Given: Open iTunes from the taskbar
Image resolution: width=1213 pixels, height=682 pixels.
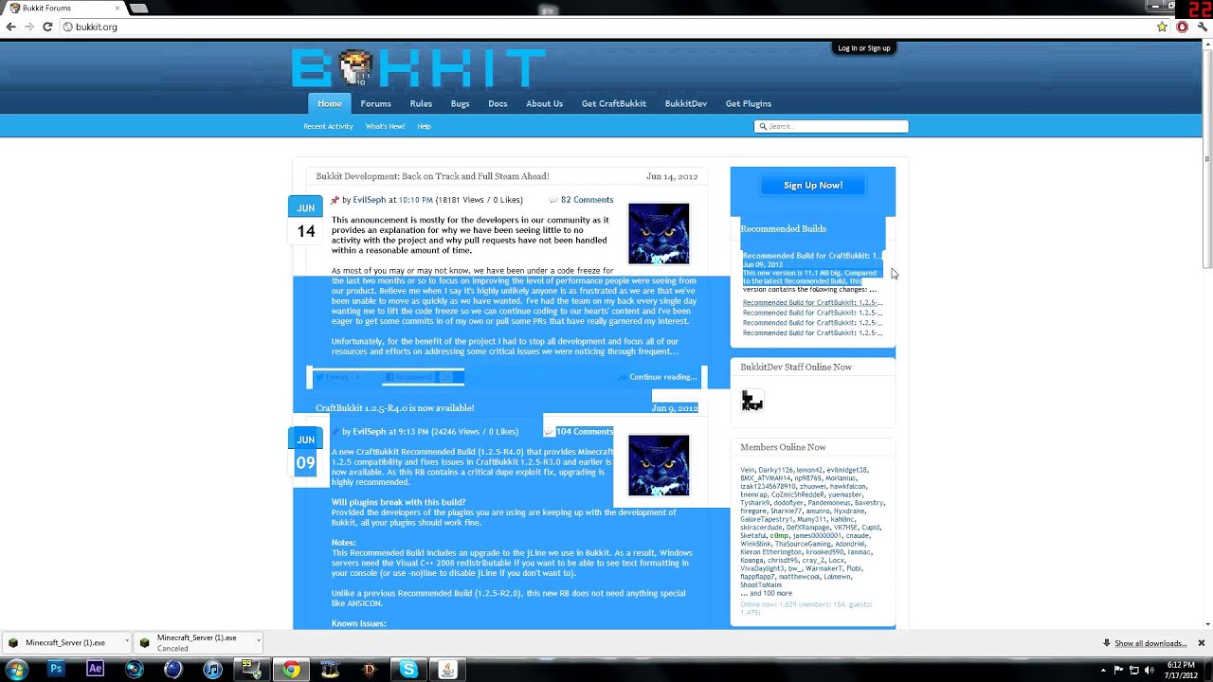Looking at the screenshot, I should [212, 670].
